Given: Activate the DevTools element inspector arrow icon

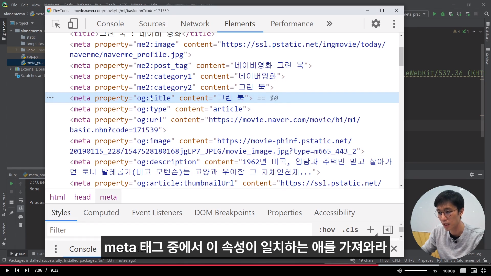Looking at the screenshot, I should pos(56,24).
